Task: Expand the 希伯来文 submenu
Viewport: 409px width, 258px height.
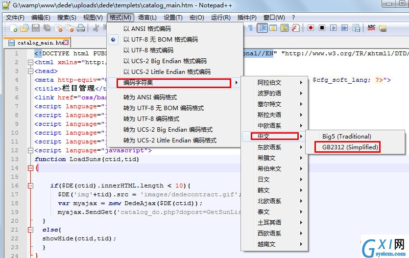Action: (x=274, y=168)
